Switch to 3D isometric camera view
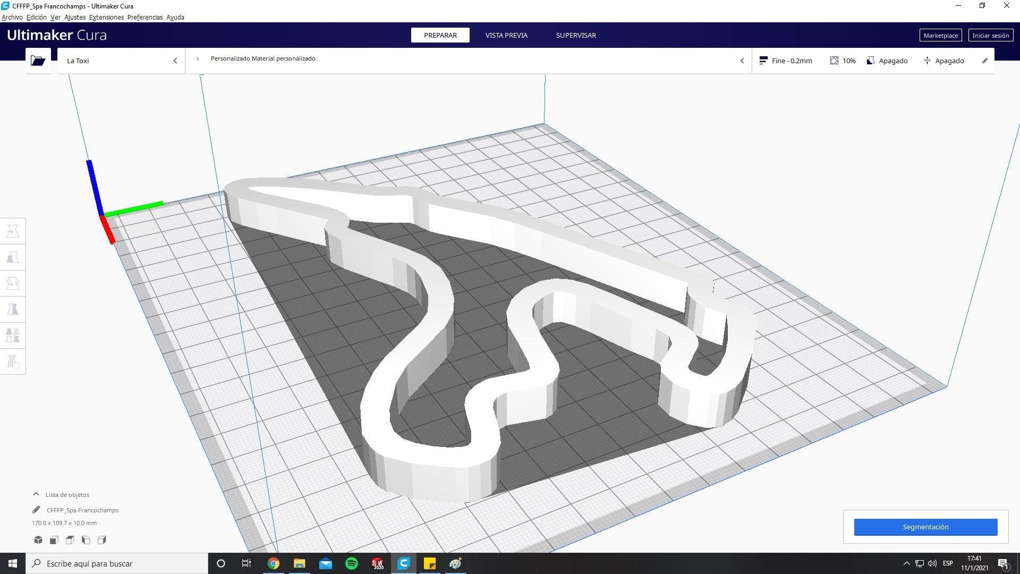The height and width of the screenshot is (574, 1020). pyautogui.click(x=38, y=540)
